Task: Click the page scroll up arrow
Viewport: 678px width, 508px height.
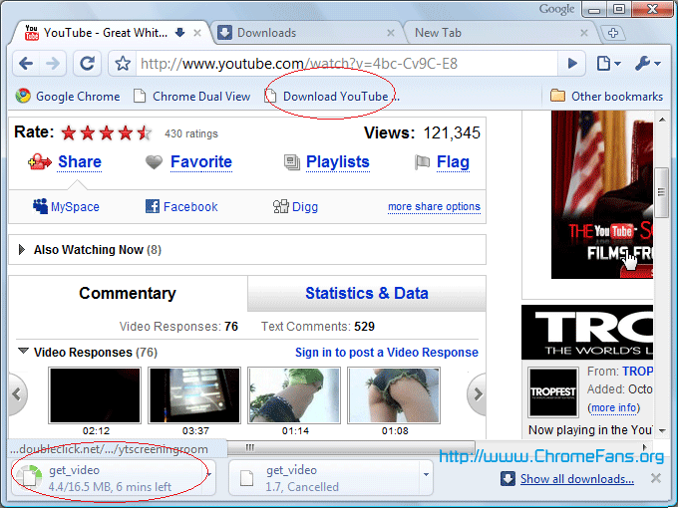Action: pos(662,120)
